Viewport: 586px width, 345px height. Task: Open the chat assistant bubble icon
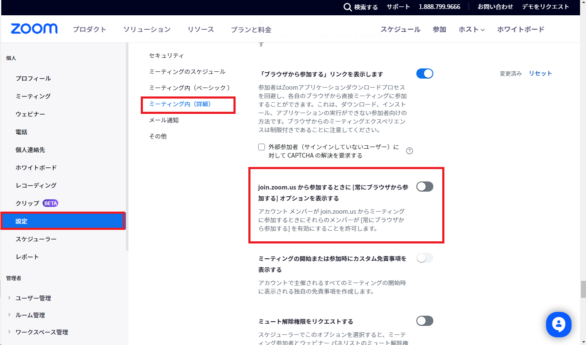(x=558, y=325)
